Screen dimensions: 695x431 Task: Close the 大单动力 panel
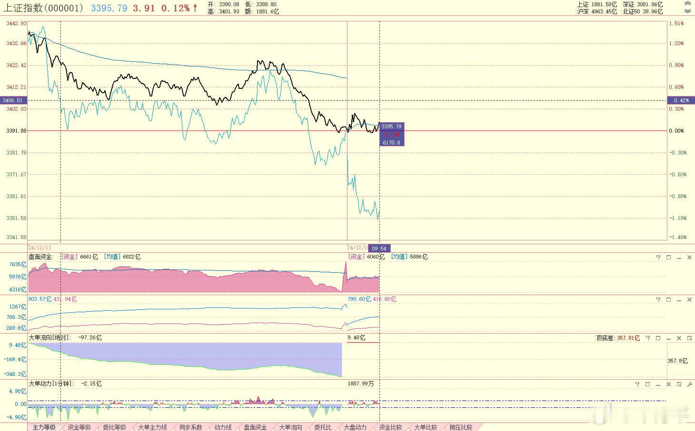coord(668,384)
